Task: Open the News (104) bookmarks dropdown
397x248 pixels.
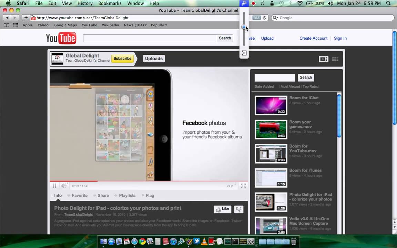Action: [x=135, y=25]
